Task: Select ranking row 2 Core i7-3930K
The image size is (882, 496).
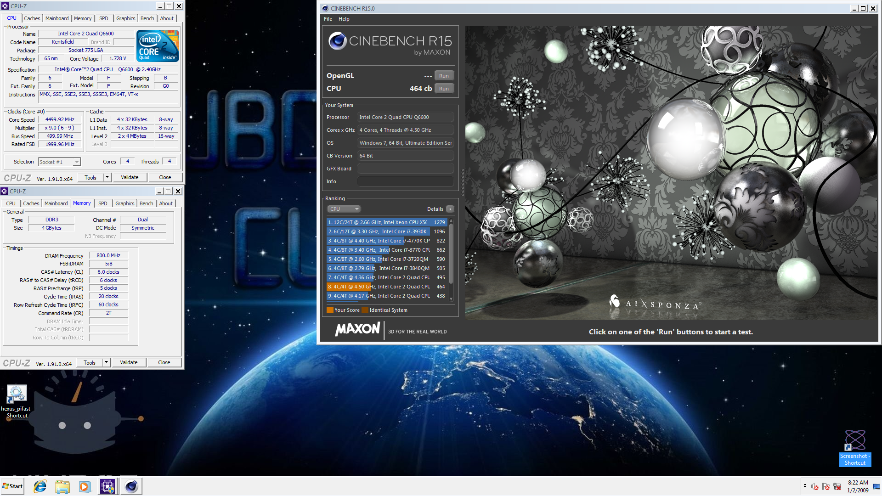Action: [x=387, y=231]
